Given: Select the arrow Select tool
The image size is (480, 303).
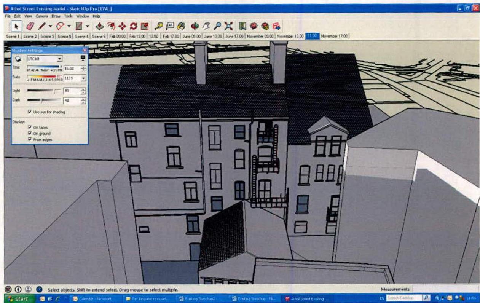Looking at the screenshot, I should (x=17, y=26).
